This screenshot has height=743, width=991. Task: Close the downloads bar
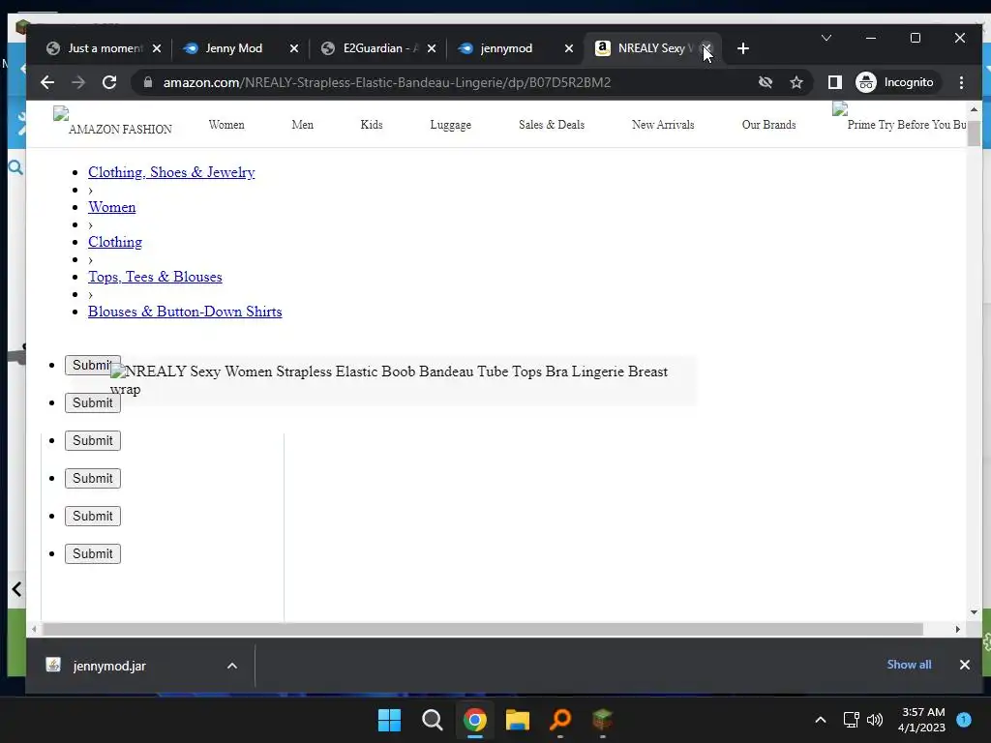[965, 665]
